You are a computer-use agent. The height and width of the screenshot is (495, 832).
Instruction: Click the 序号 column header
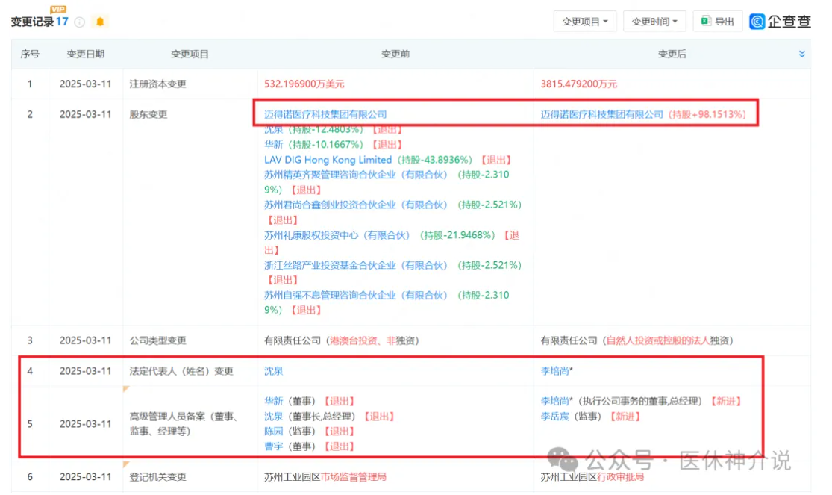click(x=30, y=54)
